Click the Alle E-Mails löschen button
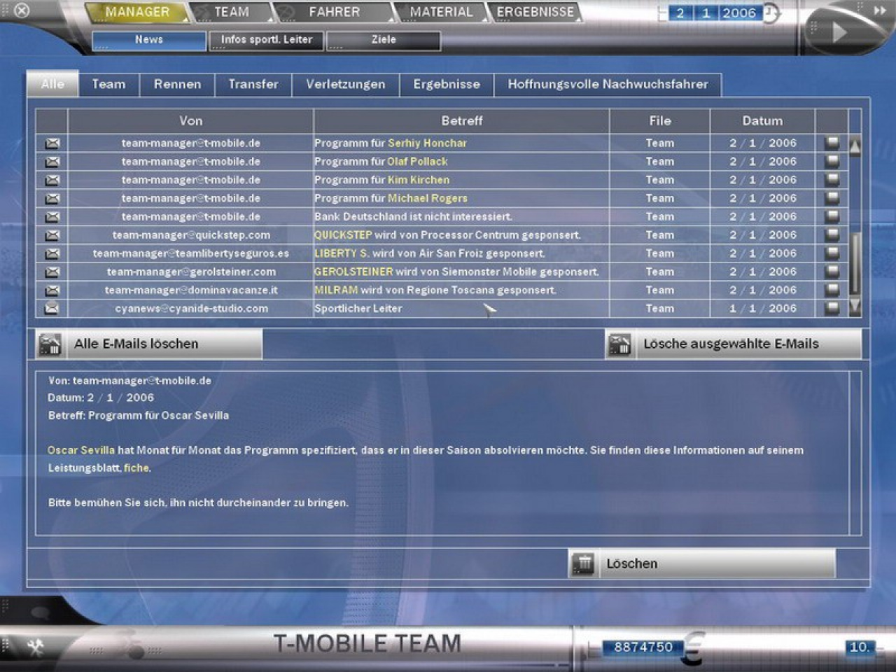896x672 pixels. [149, 344]
